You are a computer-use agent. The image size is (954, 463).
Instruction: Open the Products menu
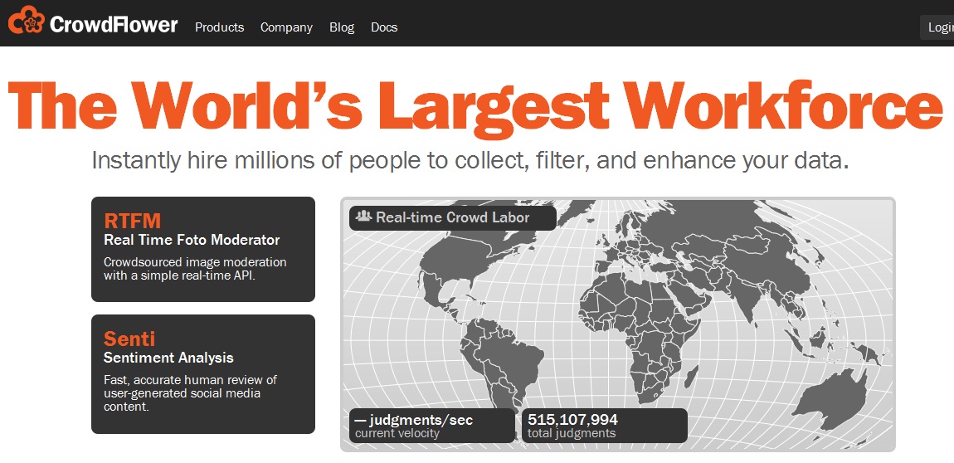(219, 27)
